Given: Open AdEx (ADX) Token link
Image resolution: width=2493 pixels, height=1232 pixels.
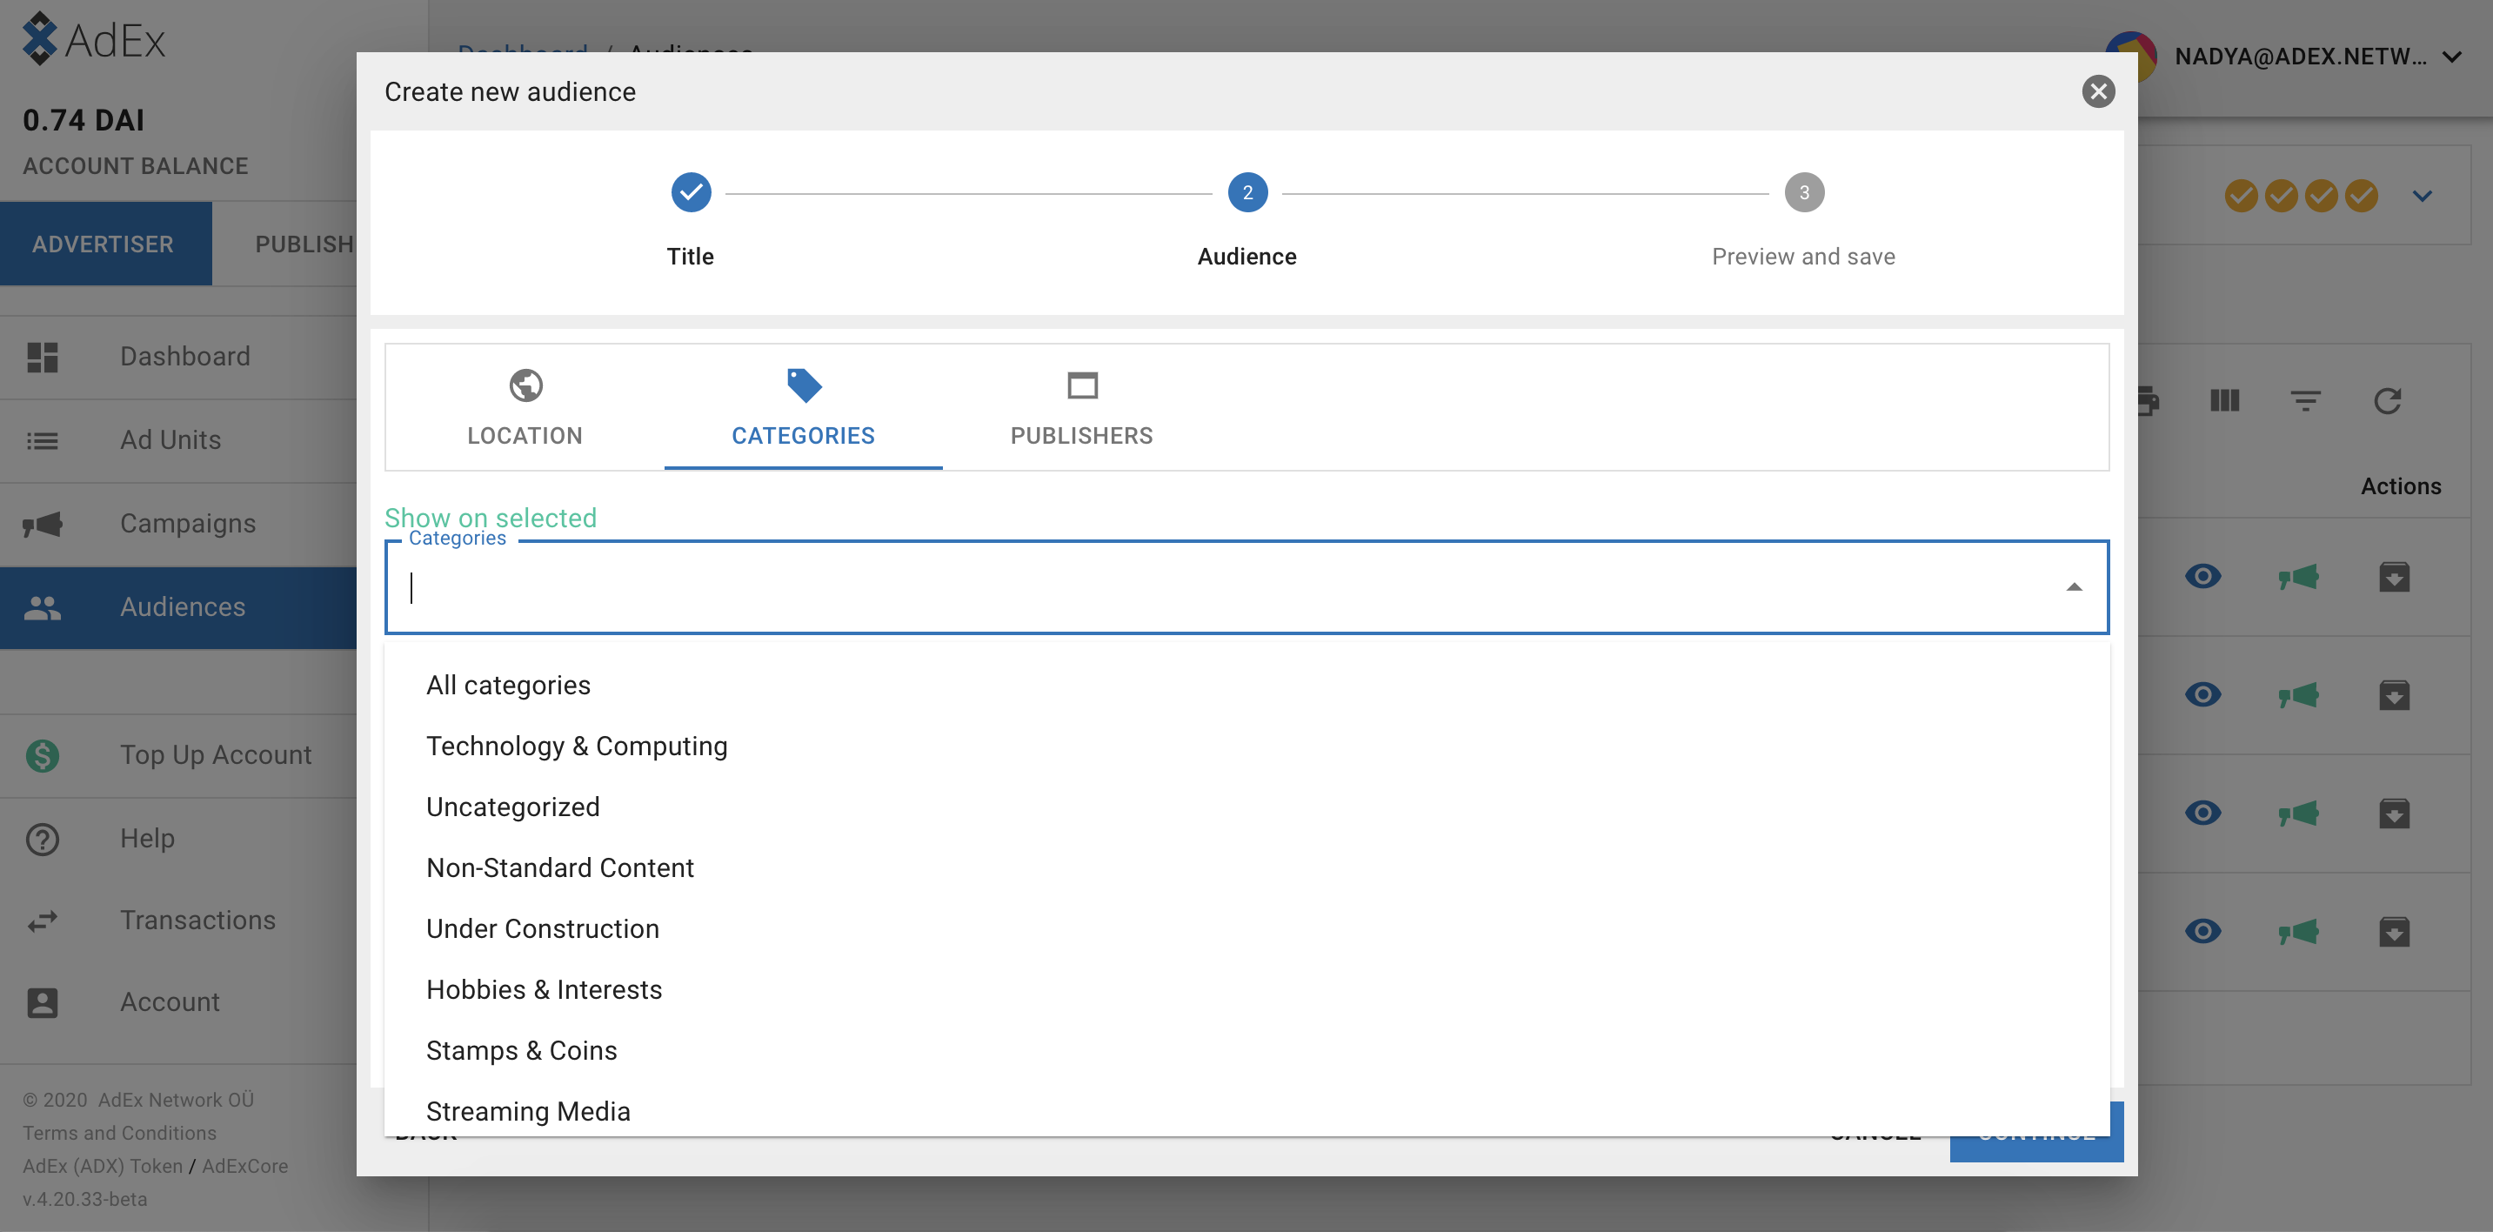Looking at the screenshot, I should click(x=103, y=1165).
